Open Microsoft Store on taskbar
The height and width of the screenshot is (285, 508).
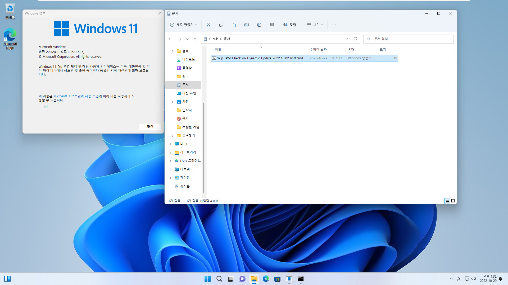click(x=277, y=279)
